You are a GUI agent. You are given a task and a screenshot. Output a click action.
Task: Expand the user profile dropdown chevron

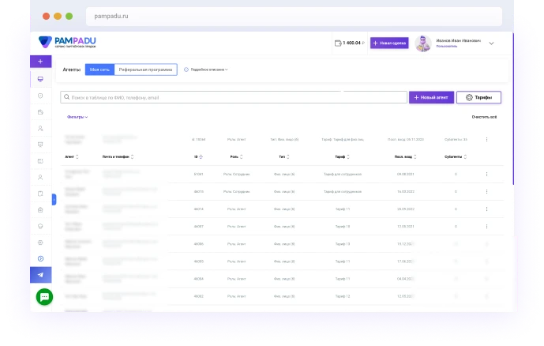[x=491, y=43]
